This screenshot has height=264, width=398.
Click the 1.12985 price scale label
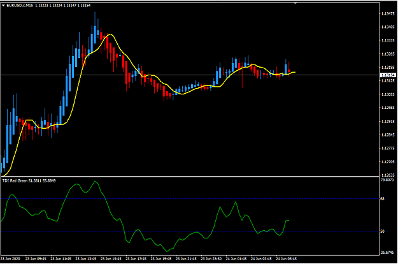coord(388,108)
